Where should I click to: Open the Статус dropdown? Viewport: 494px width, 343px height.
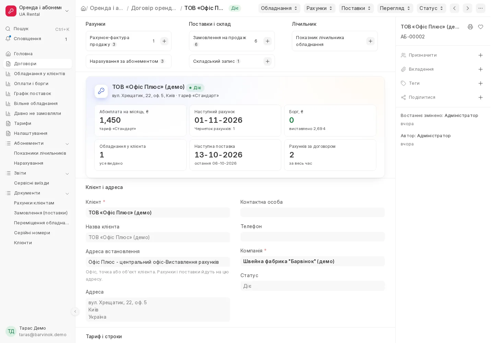click(431, 8)
